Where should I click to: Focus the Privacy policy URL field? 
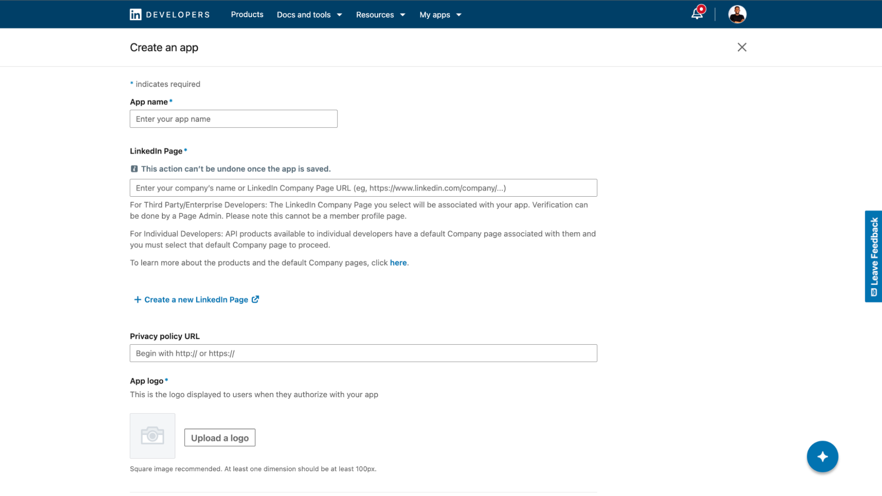(x=363, y=353)
